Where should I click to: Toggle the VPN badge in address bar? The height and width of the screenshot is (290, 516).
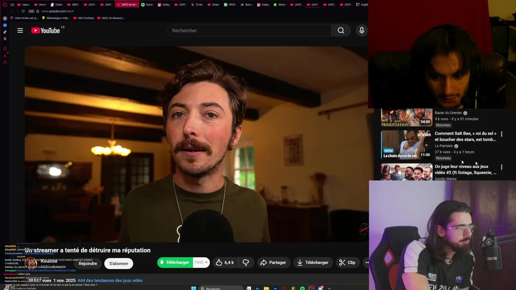pyautogui.click(x=31, y=11)
